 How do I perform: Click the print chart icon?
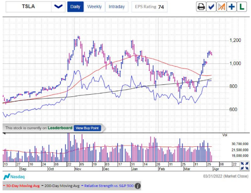pos(201,7)
